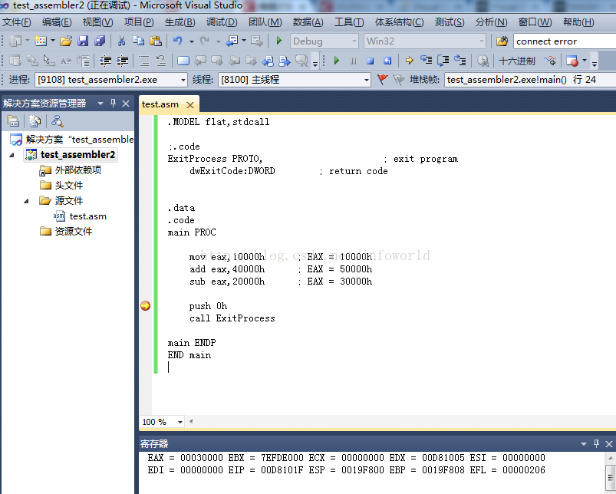The image size is (616, 494).
Task: Open the 文件(F) menu
Action: click(17, 22)
